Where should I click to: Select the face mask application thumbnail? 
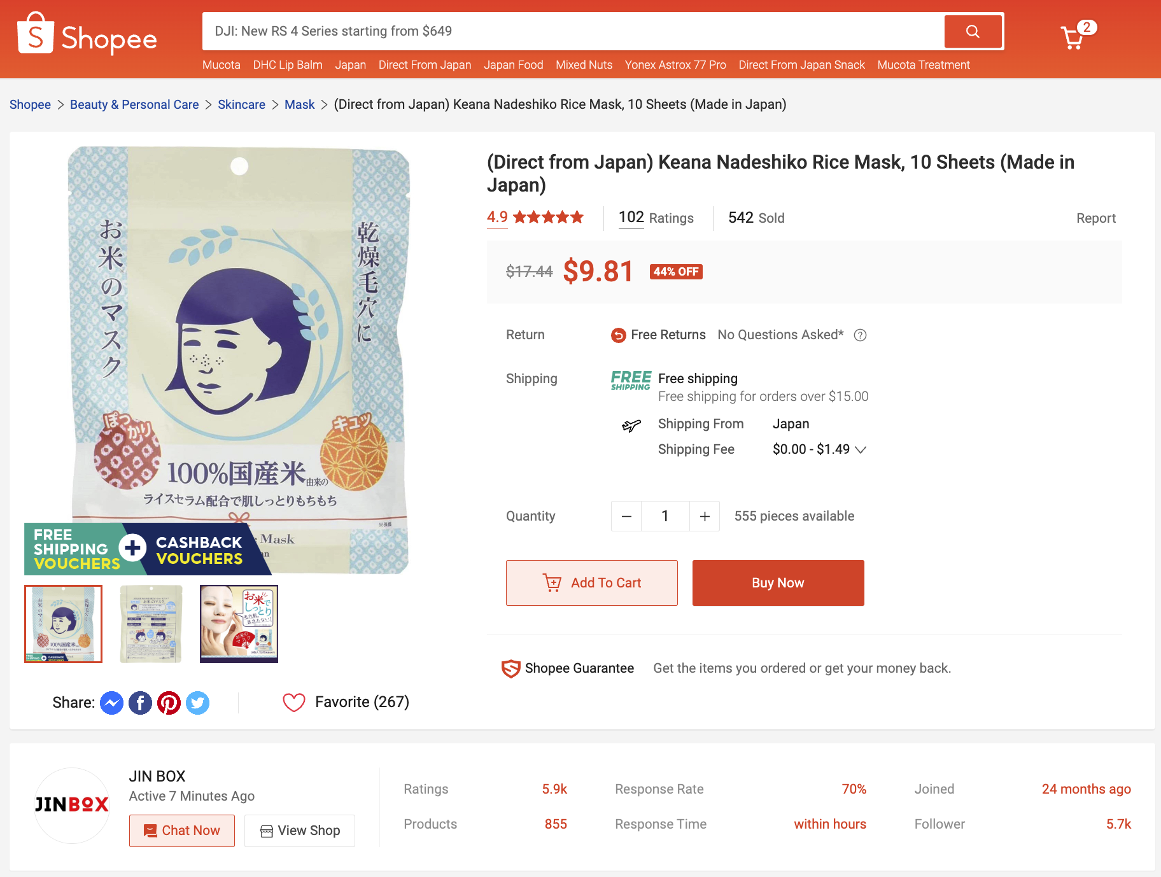239,624
